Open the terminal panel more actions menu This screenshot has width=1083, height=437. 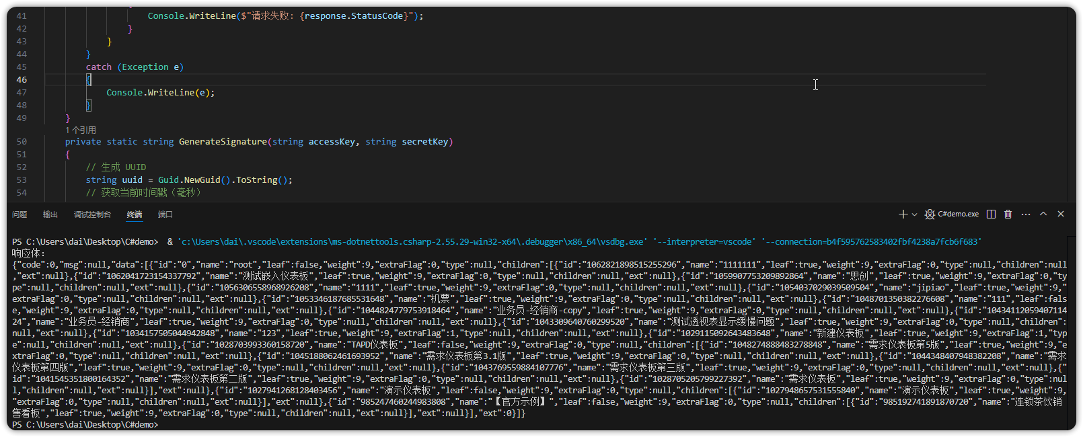1026,214
